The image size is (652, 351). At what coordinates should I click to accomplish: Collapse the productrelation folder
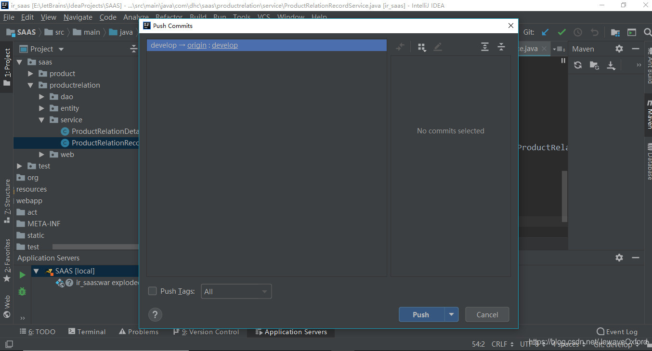pyautogui.click(x=30, y=85)
